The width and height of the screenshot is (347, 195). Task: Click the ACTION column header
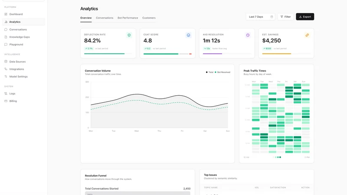pos(305,188)
